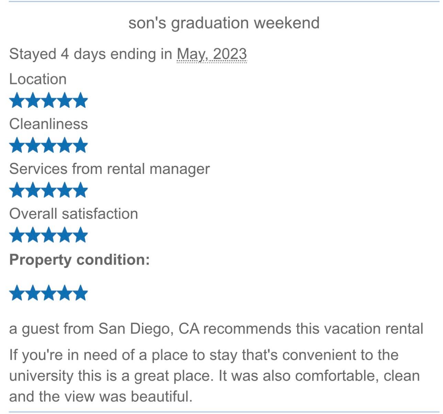The height and width of the screenshot is (414, 443).
Task: Click the review text mentioning the university
Action: 214,376
